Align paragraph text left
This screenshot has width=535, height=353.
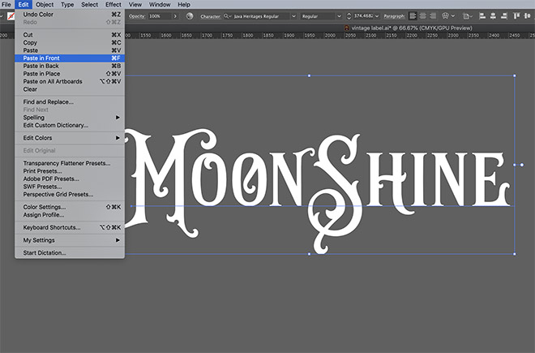pyautogui.click(x=413, y=16)
